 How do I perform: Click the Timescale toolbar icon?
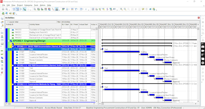tap(72, 9)
